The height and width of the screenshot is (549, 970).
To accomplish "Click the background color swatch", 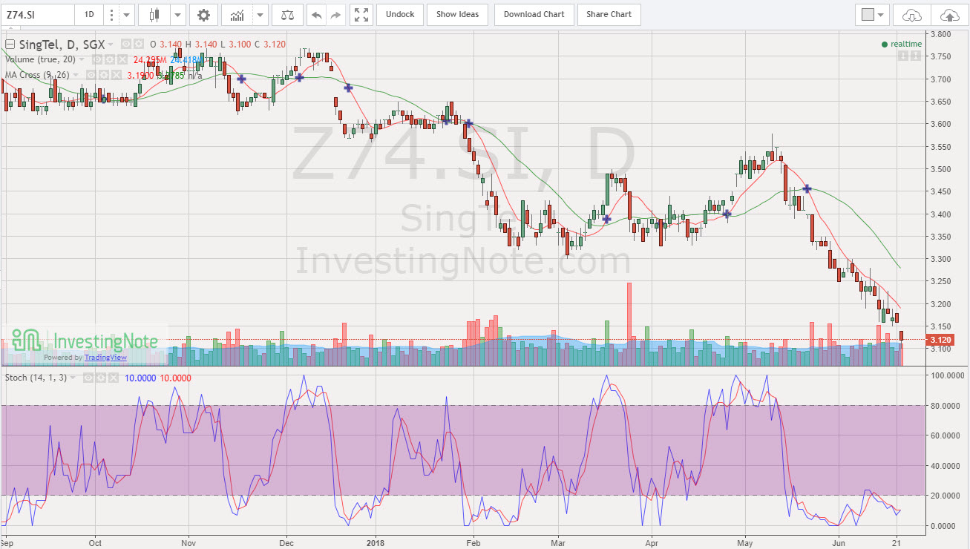I will pos(867,14).
